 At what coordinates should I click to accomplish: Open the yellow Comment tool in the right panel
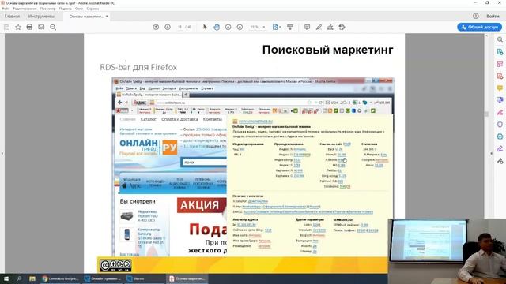(x=500, y=88)
